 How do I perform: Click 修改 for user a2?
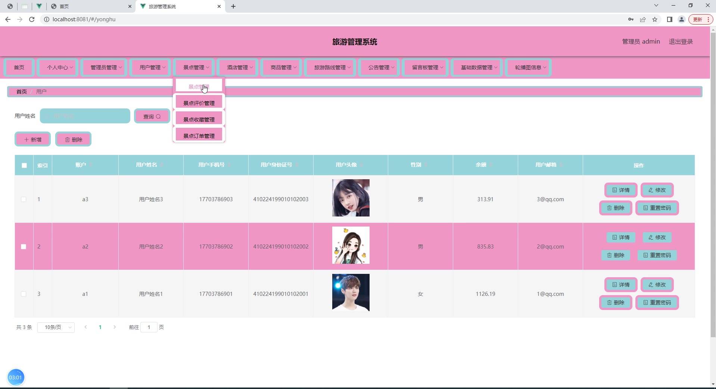[657, 237]
